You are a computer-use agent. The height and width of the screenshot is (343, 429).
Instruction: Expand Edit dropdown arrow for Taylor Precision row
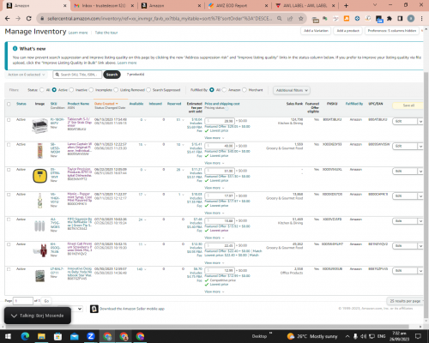(x=420, y=171)
